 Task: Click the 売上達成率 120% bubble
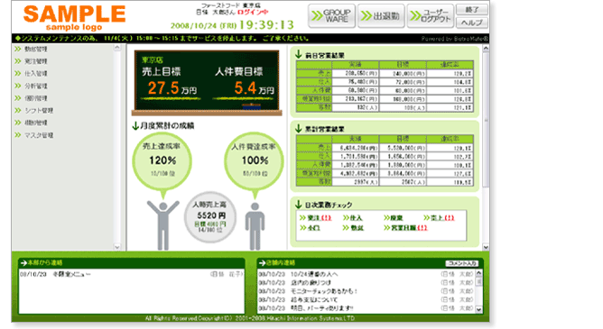click(x=162, y=160)
